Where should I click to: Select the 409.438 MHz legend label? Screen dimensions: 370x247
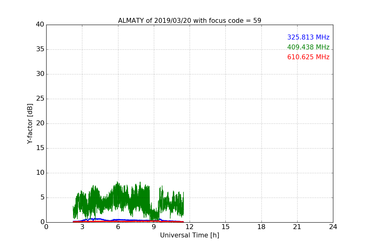308,47
